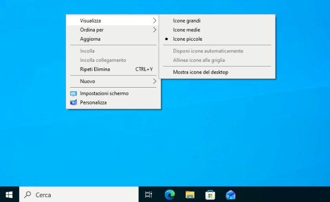
Task: Open Personalizza from context menu
Action: (x=113, y=102)
